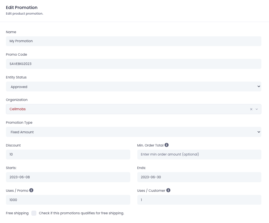Click the Name input field
269x223 pixels.
click(x=133, y=41)
